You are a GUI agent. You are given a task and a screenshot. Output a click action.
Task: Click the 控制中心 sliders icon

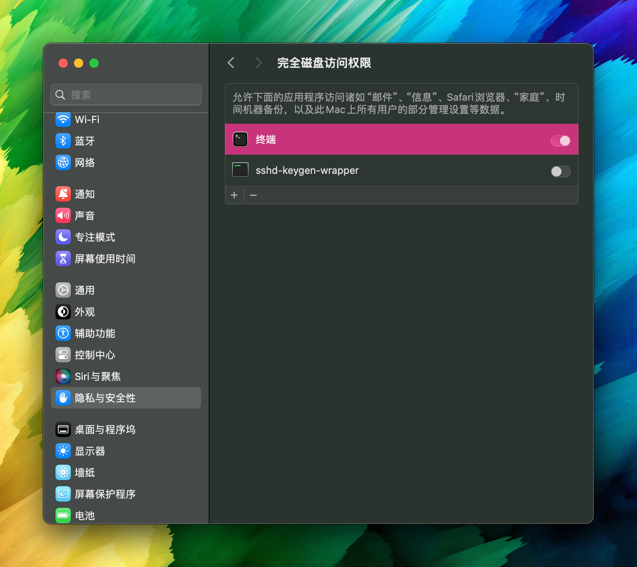pyautogui.click(x=63, y=355)
